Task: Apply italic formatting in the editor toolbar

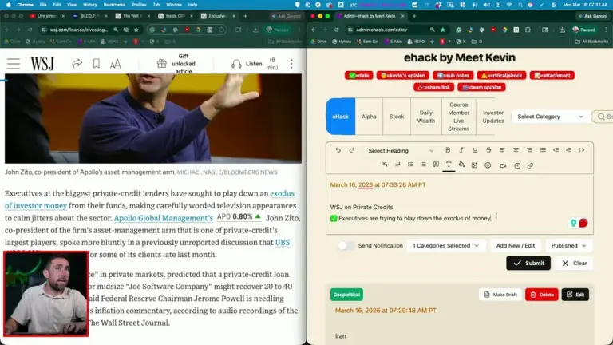Action: click(461, 150)
